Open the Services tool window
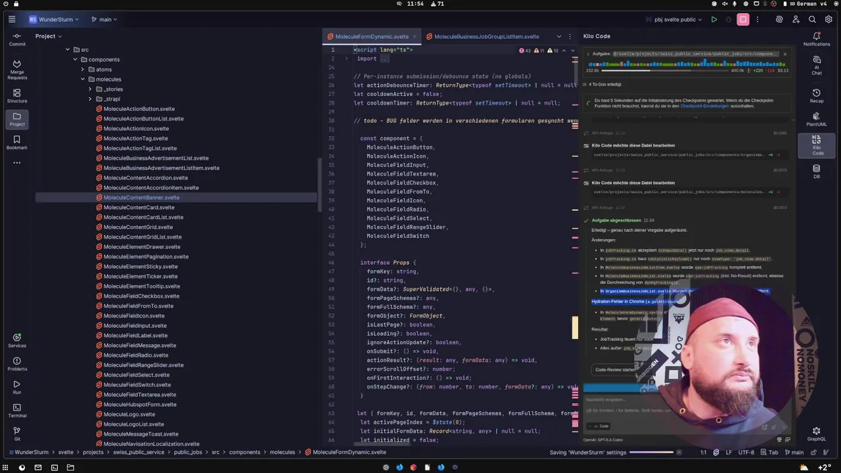Viewport: 841px width, 473px height. click(x=17, y=340)
